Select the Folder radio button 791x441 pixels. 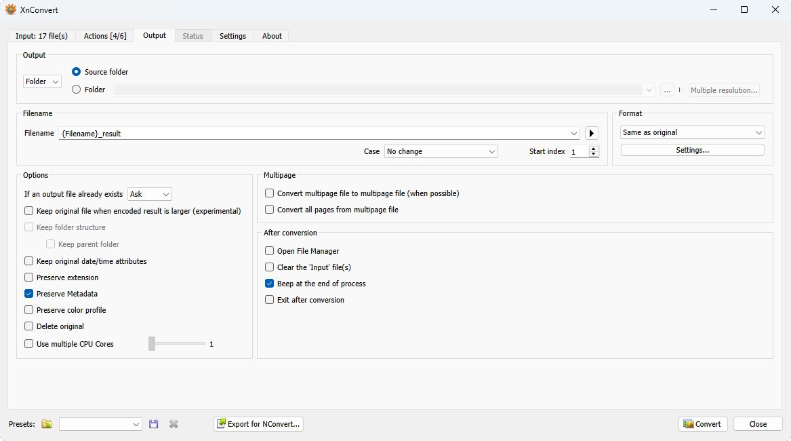click(76, 90)
